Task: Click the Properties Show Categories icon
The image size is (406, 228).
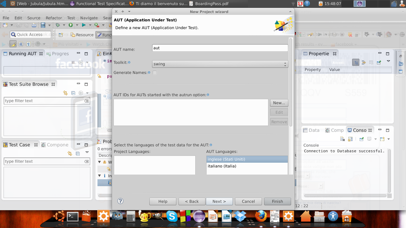Action: click(x=355, y=62)
